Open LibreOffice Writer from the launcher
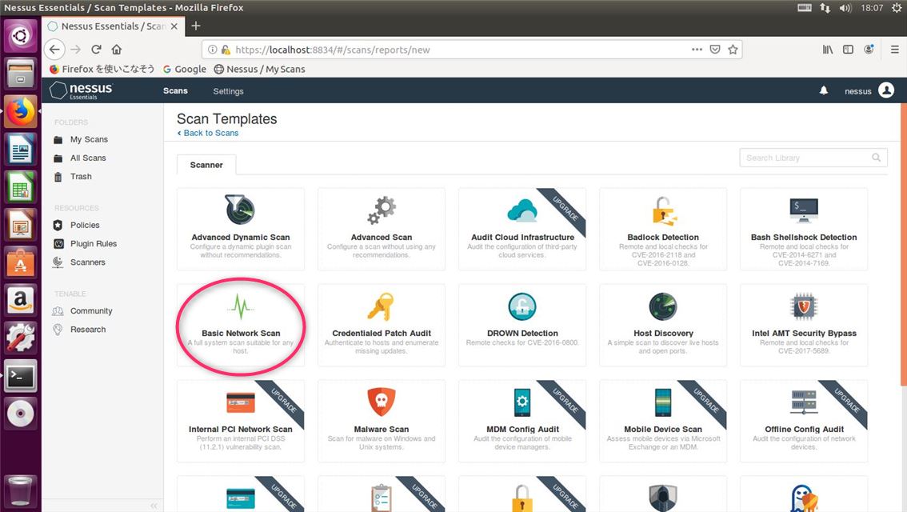The image size is (907, 512). [20, 150]
